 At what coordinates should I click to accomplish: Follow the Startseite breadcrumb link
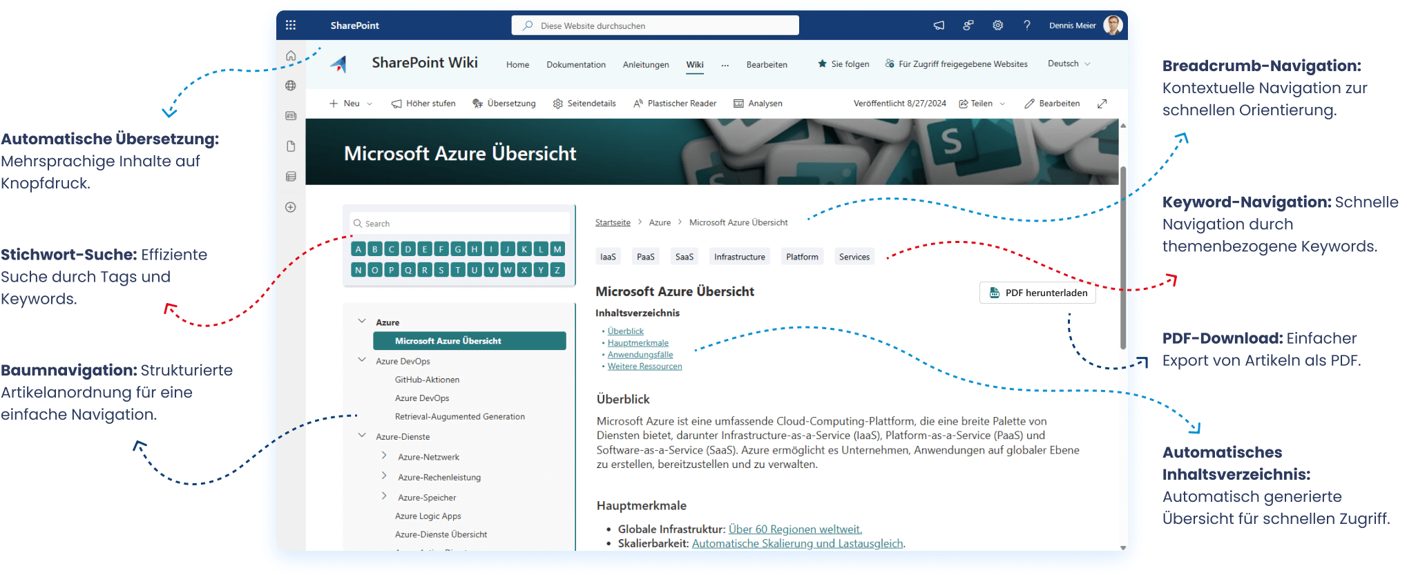[613, 222]
